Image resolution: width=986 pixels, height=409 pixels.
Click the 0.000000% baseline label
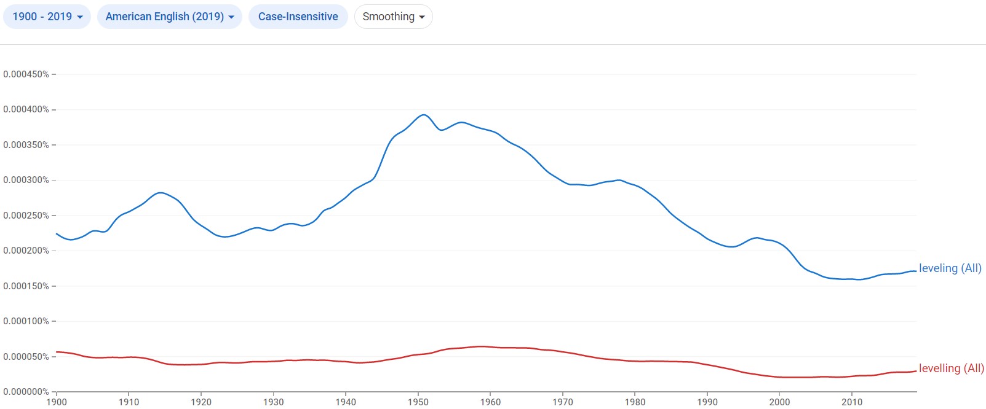tap(26, 391)
